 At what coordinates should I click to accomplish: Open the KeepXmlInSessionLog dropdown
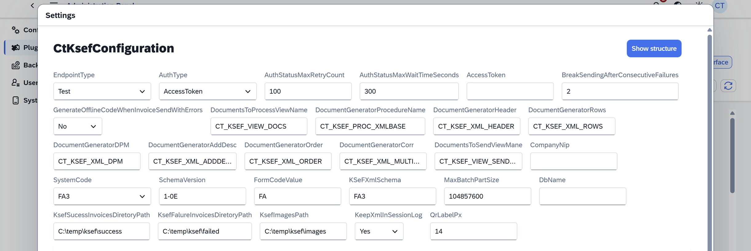(379, 231)
